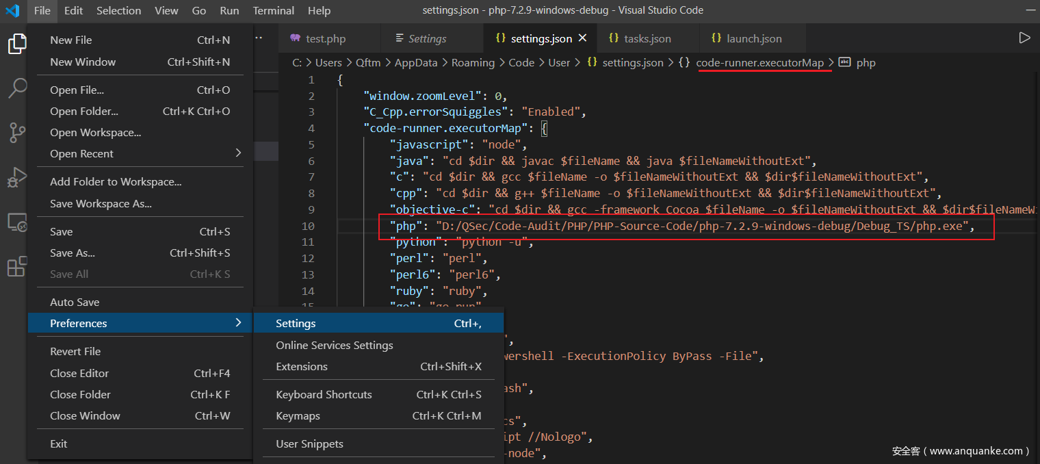Screen dimensions: 1040x464
Task: Open the Remote Explorer icon
Action: coord(16,222)
